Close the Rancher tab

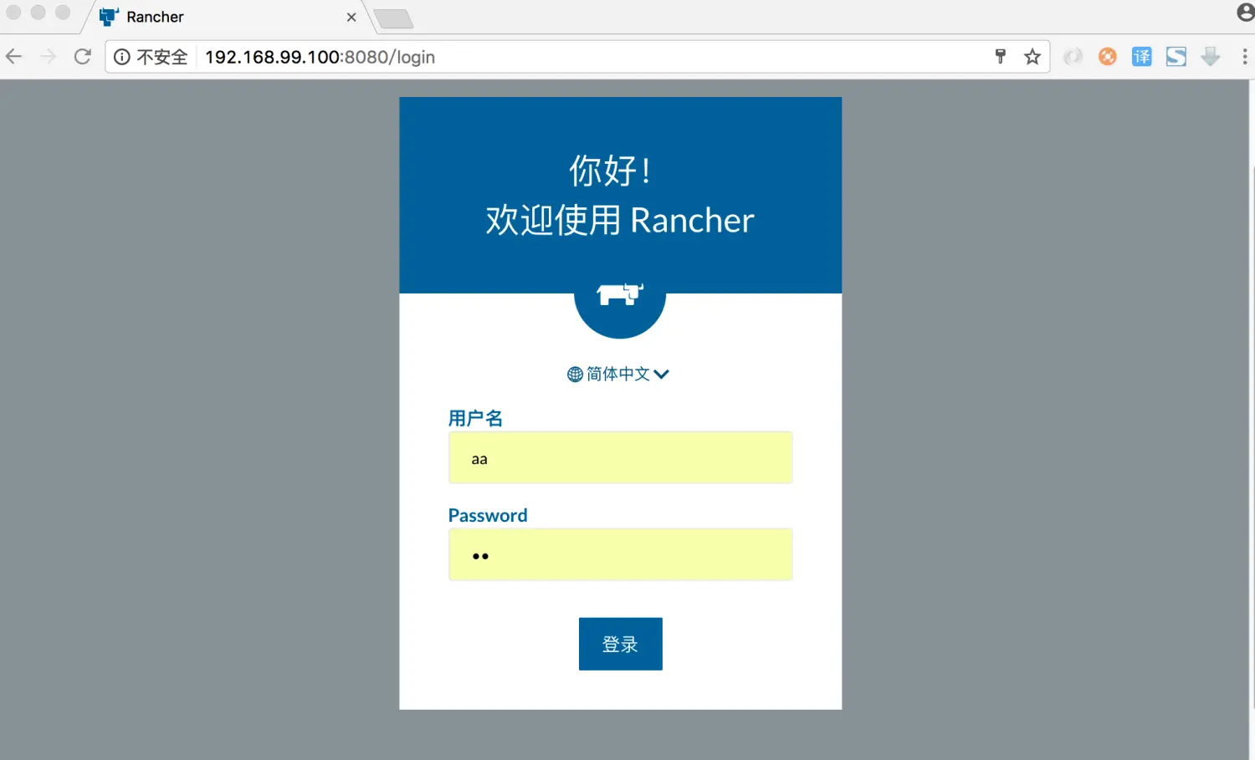351,17
